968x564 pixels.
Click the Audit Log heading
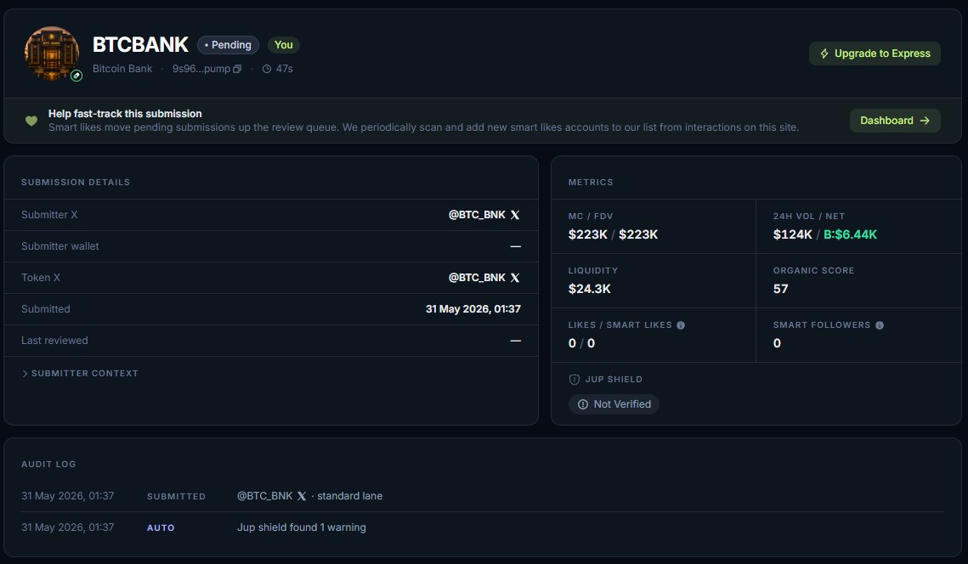tap(48, 464)
